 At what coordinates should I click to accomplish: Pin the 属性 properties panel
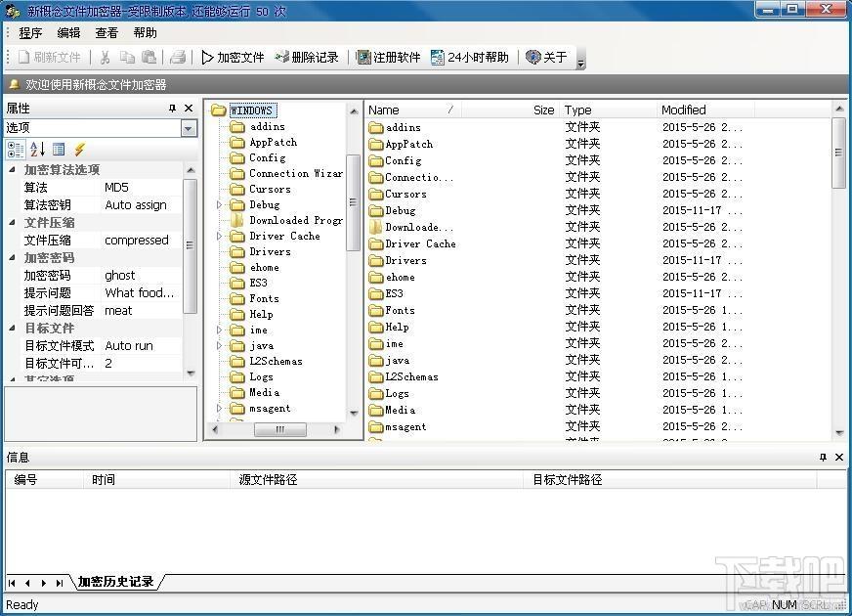[173, 109]
